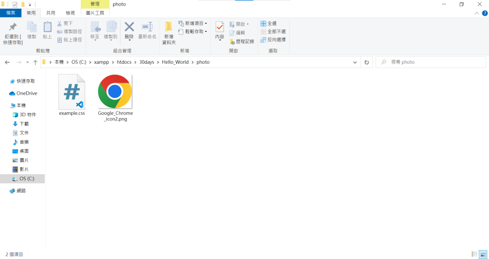The image size is (489, 259).
Task: Click 反向選擇 invert selection
Action: click(273, 40)
